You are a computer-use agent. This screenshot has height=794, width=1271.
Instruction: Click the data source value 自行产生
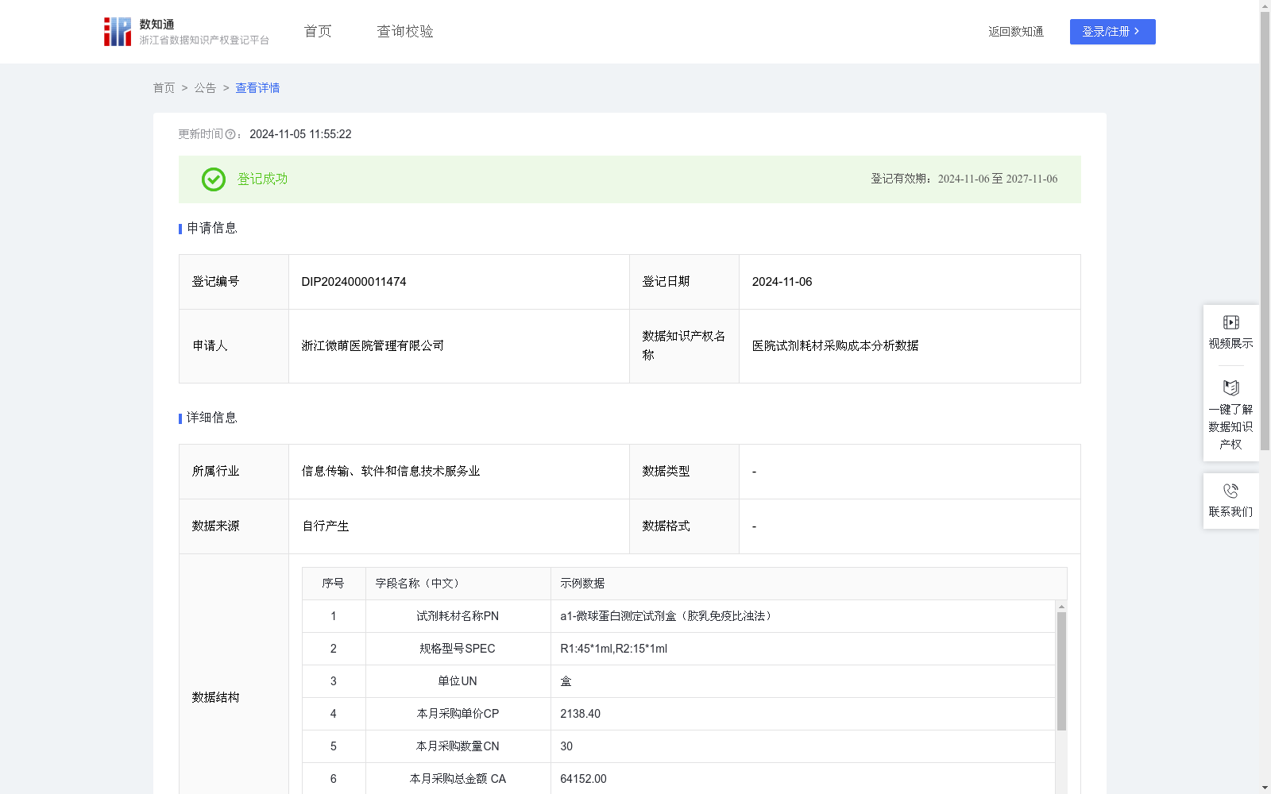coord(326,526)
